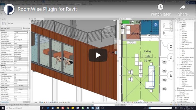The width and height of the screenshot is (196, 110).
Task: Play the RoomWise Plugin video
Action: tap(98, 55)
